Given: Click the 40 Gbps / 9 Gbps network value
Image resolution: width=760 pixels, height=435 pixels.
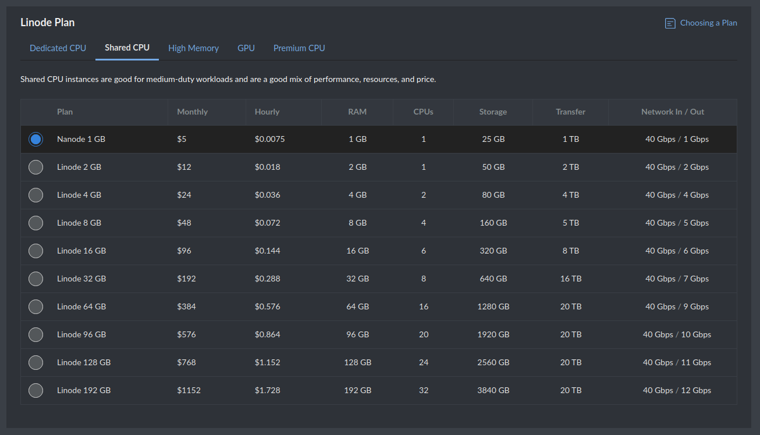Looking at the screenshot, I should coord(677,307).
